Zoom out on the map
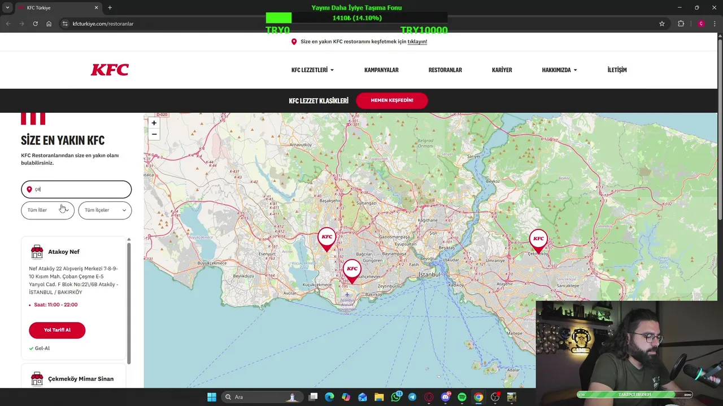Image resolution: width=723 pixels, height=406 pixels. pos(154,134)
